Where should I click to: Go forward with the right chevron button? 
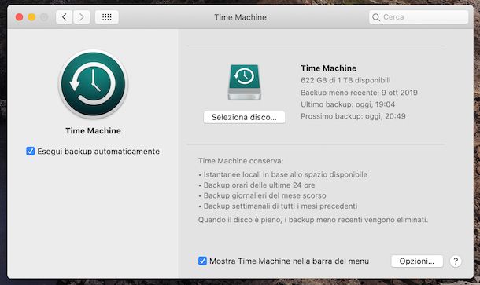tap(81, 17)
